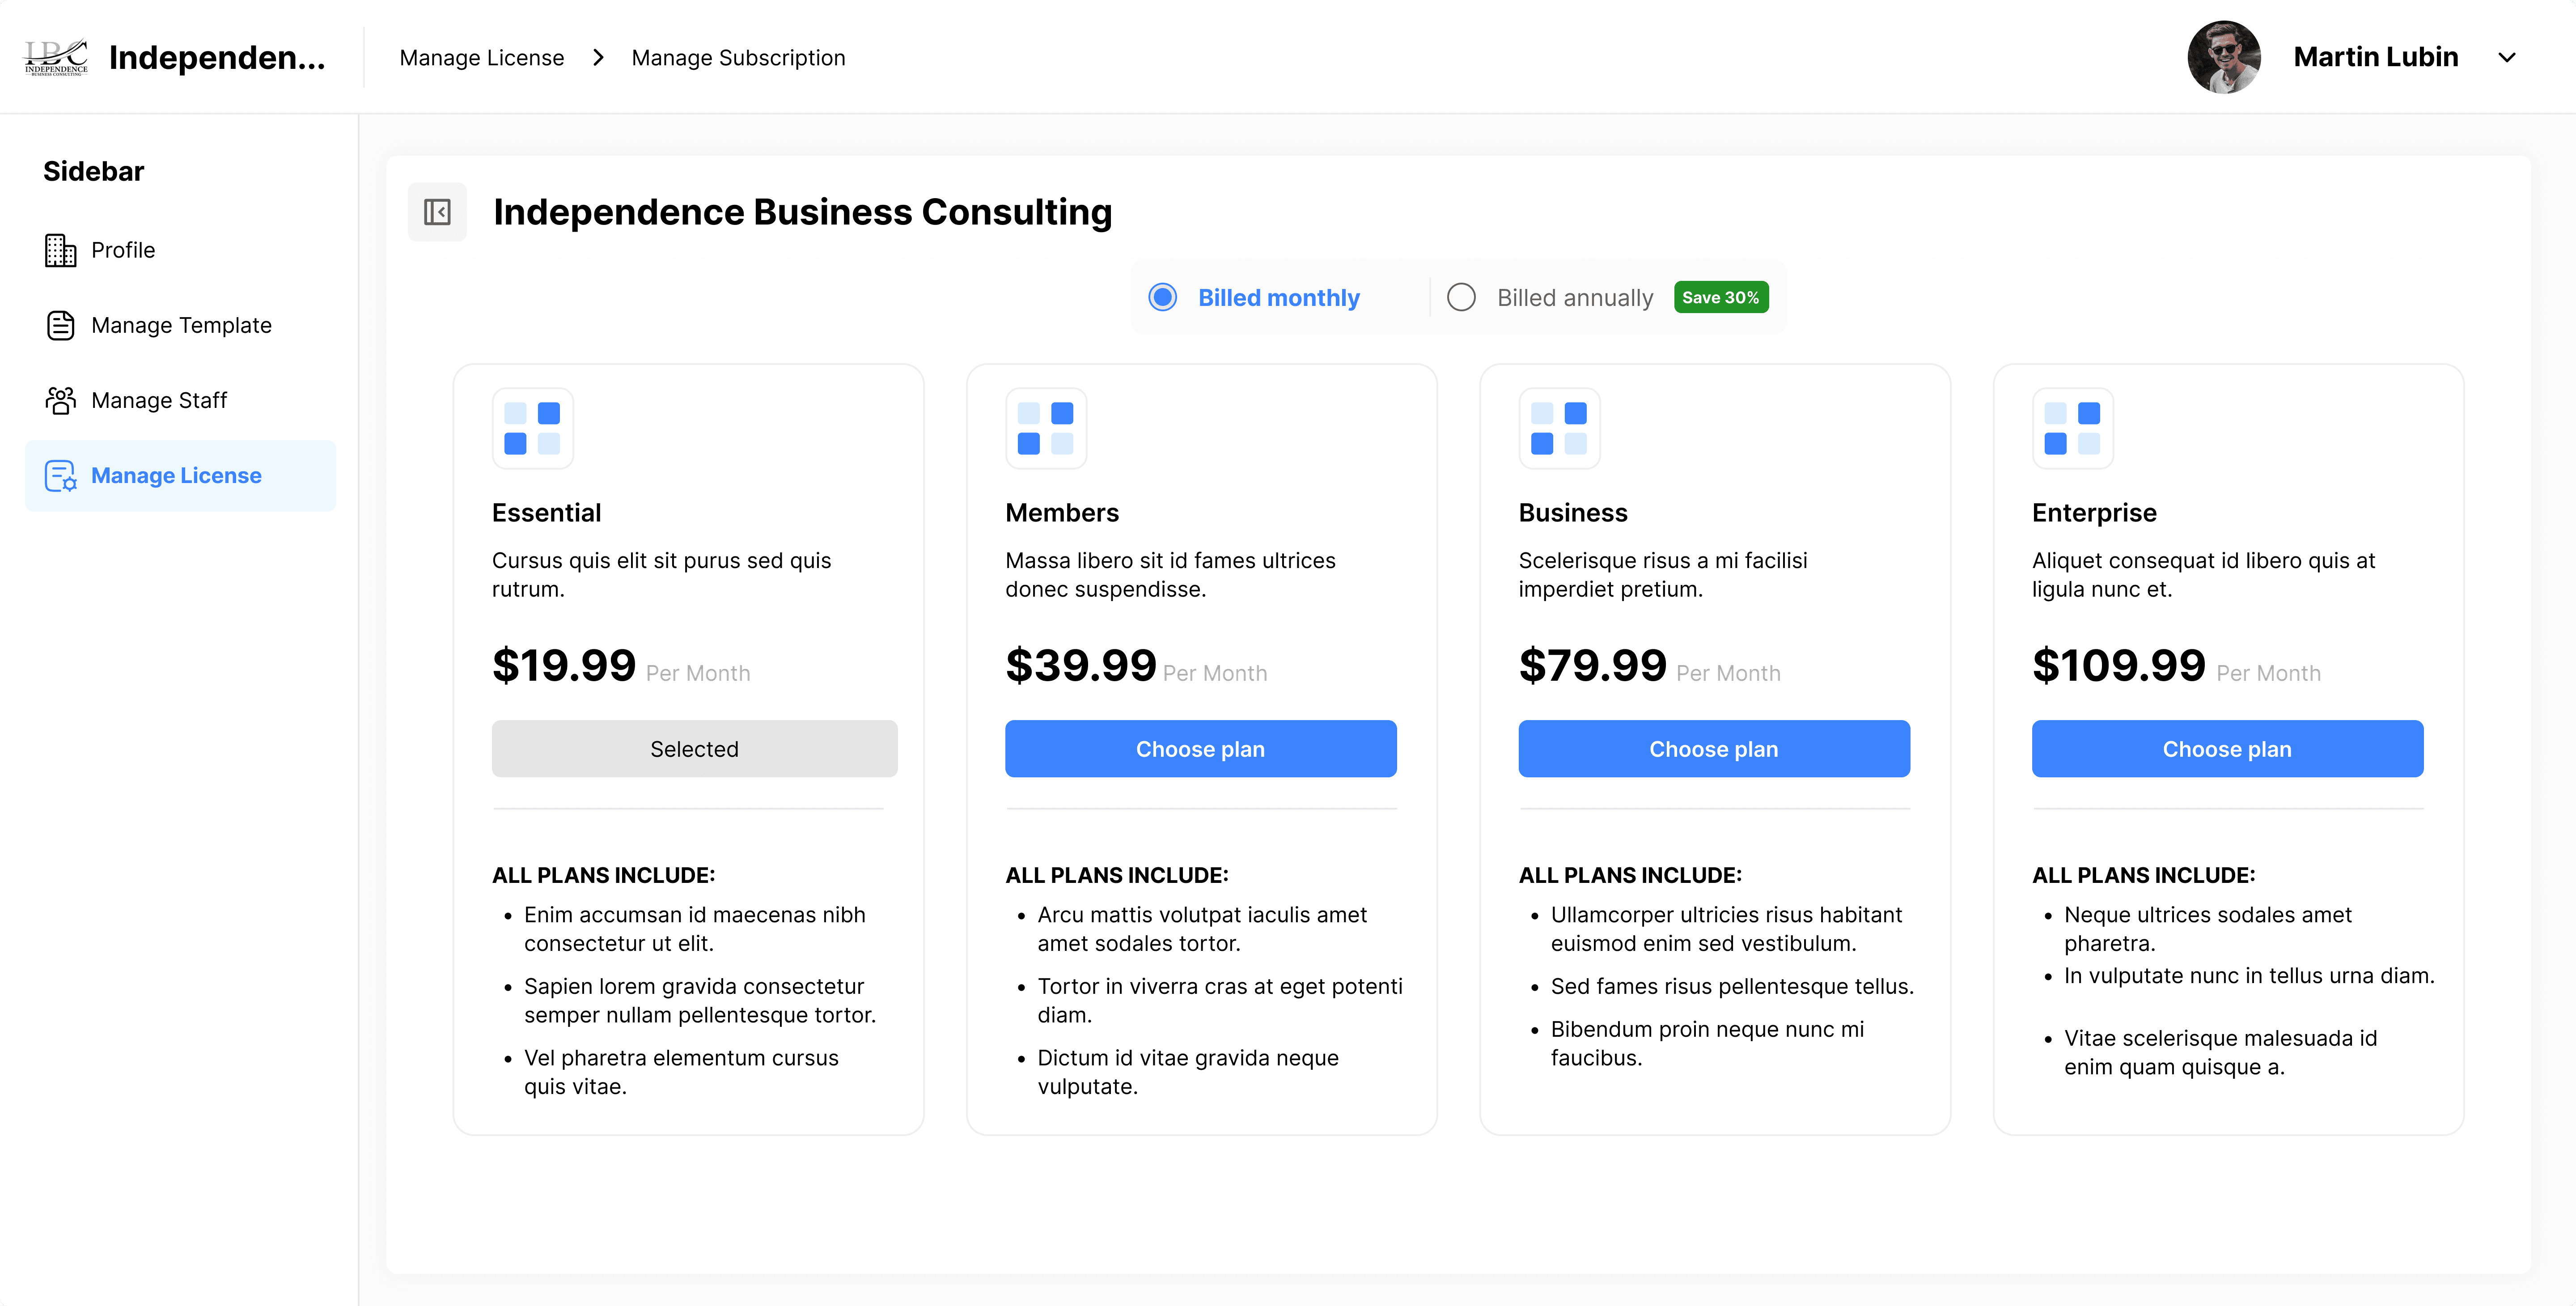Screen dimensions: 2576x1306
Task: Collapse the sidebar panel icon
Action: coord(437,212)
